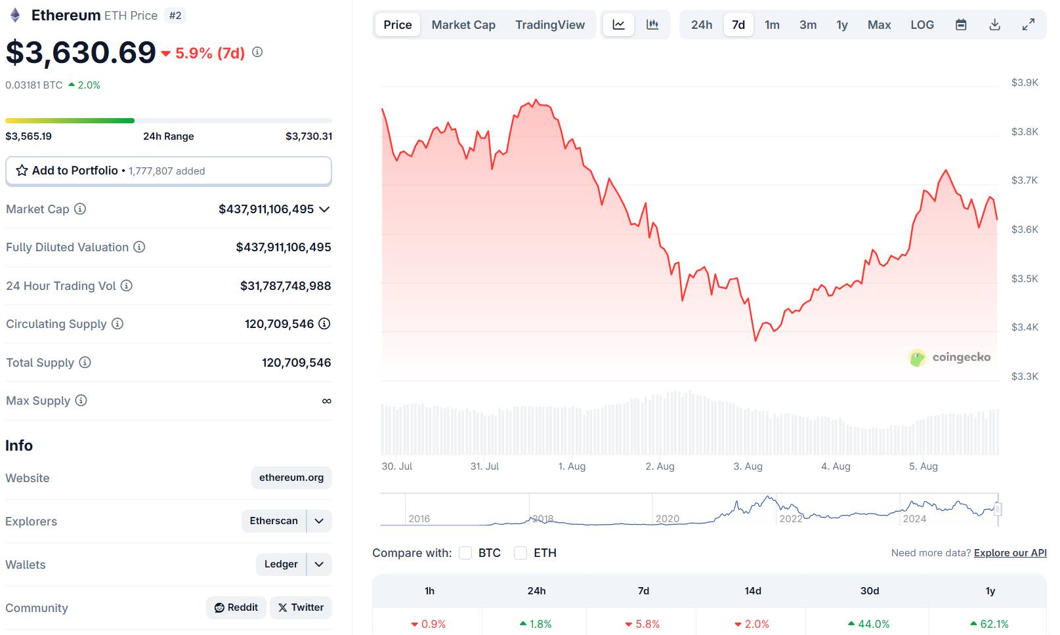This screenshot has width=1060, height=635.
Task: Click the 24h Range progress bar
Action: [169, 121]
